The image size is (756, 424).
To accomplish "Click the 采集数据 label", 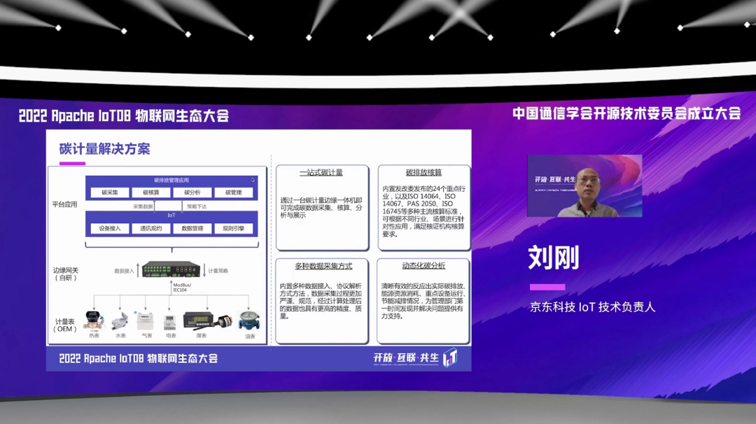I will [x=143, y=206].
